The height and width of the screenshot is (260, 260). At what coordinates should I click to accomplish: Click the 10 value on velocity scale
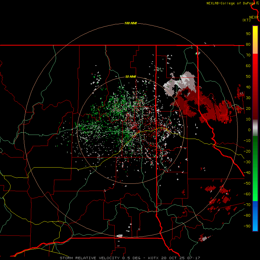[248, 119]
